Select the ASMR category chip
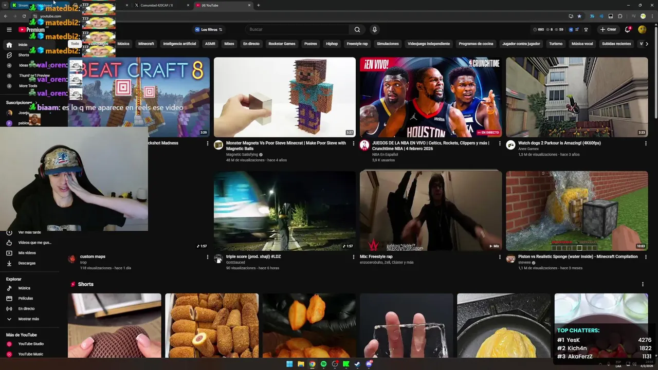 coord(210,44)
